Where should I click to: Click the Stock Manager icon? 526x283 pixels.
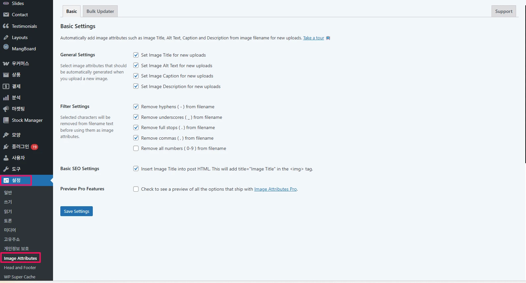click(6, 120)
